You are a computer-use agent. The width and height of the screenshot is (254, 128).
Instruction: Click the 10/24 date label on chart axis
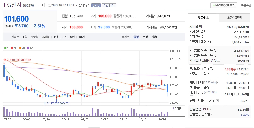coord(162,119)
